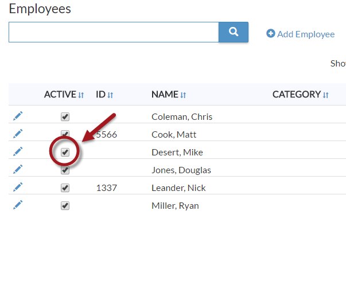
Task: Edit Miller, Ryan with pencil icon
Action: 18,205
